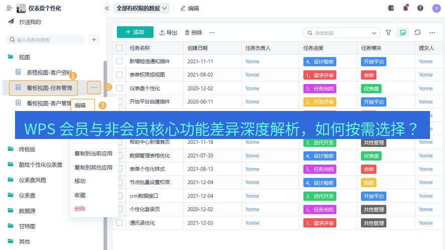Expand the 仪表盘风格 folder
This screenshot has height=250, width=445.
(32, 180)
